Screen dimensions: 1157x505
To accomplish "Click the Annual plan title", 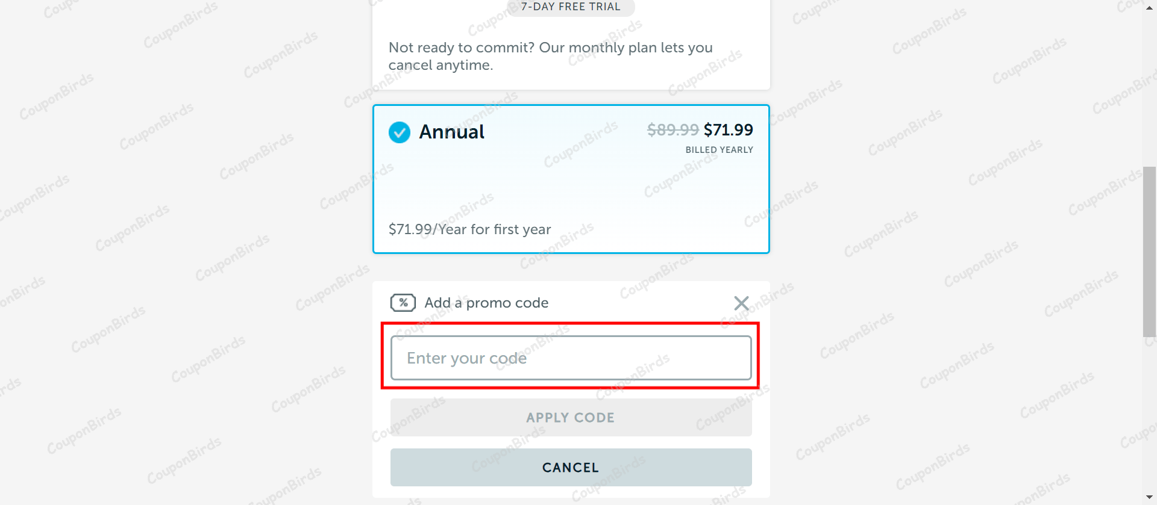I will (x=451, y=132).
